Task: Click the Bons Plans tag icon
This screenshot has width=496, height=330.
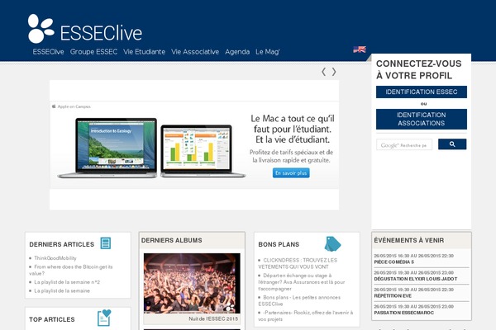Action: pyautogui.click(x=332, y=244)
